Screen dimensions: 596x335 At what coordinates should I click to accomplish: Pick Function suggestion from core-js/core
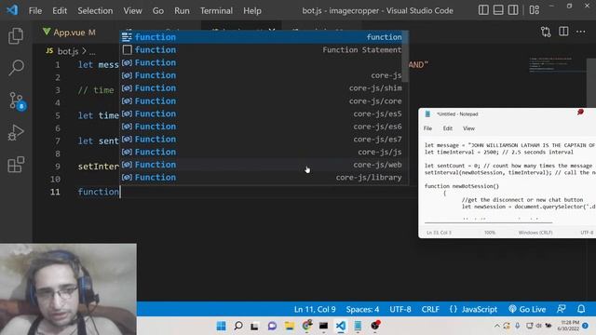[262, 101]
